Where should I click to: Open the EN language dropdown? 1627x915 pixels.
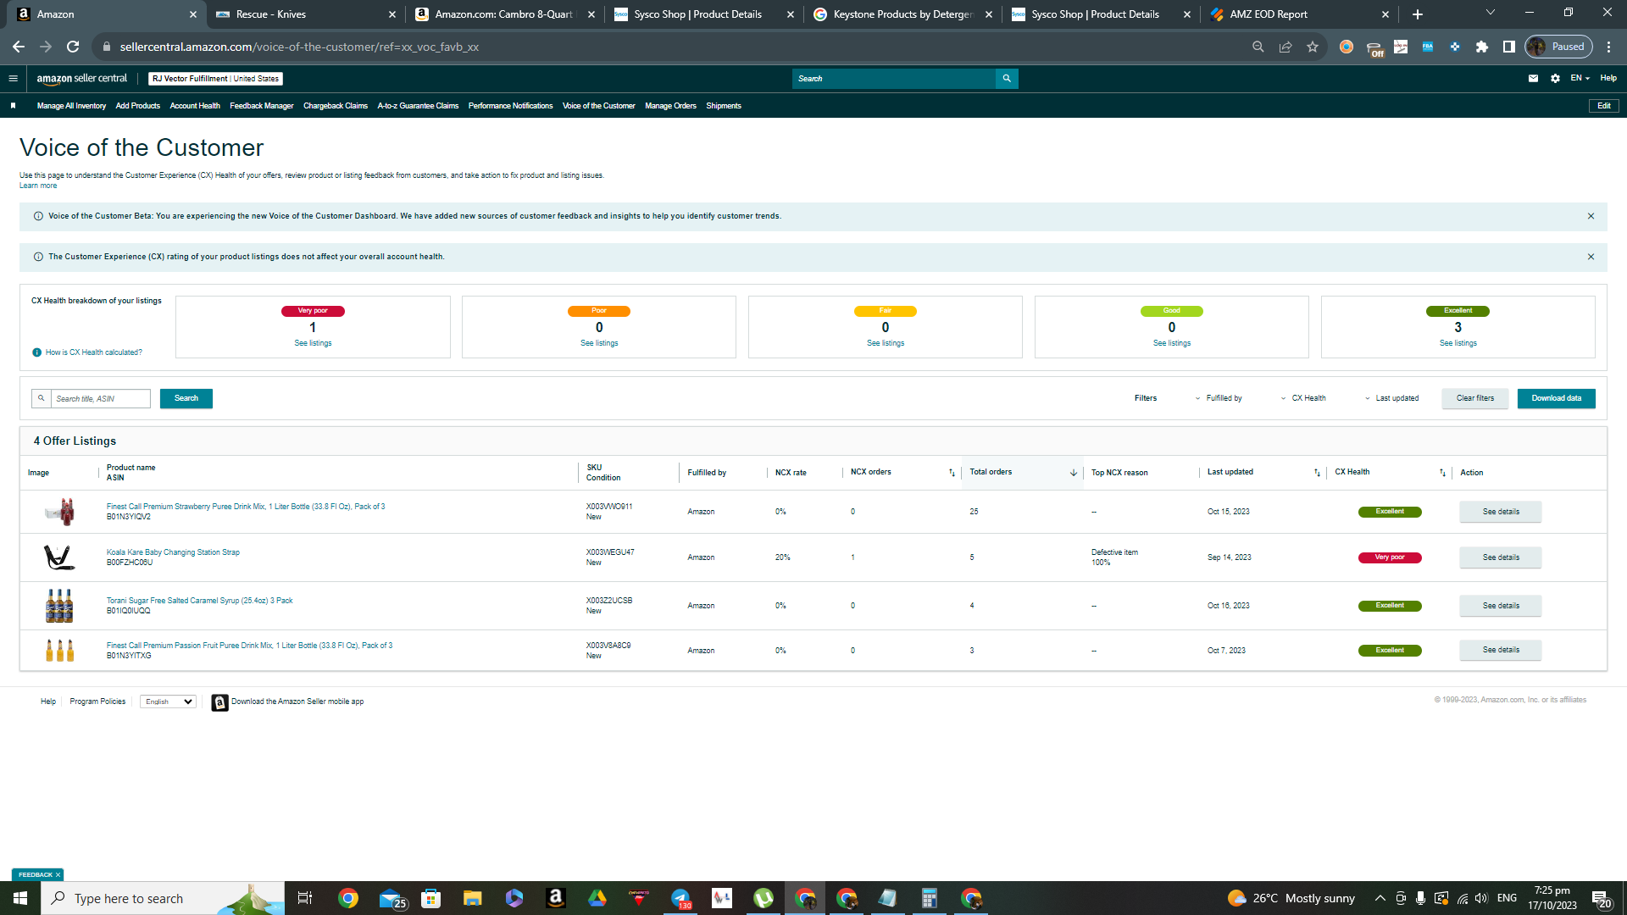point(1580,79)
